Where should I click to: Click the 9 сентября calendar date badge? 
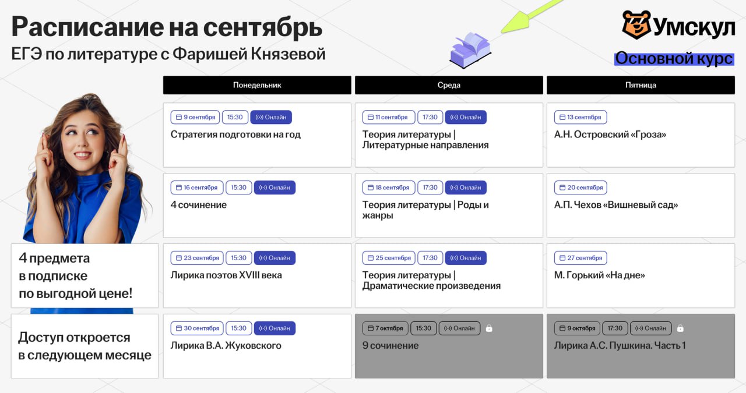pyautogui.click(x=195, y=117)
